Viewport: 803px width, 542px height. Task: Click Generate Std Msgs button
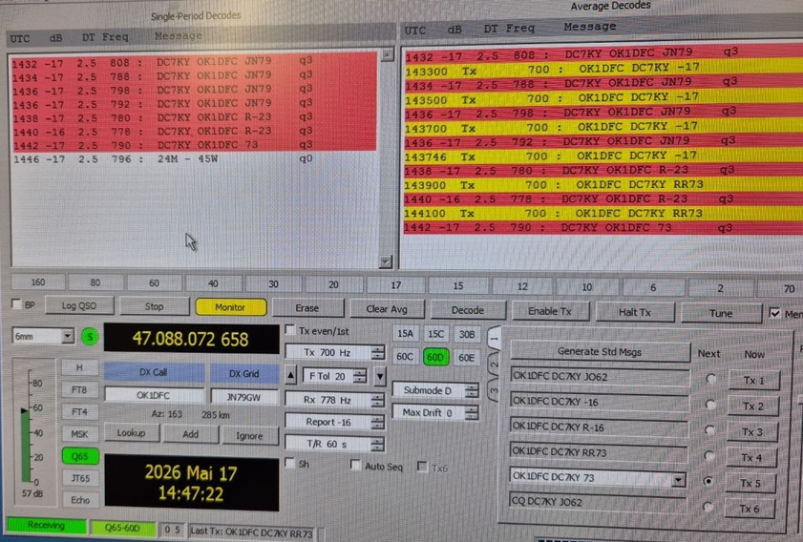(600, 351)
